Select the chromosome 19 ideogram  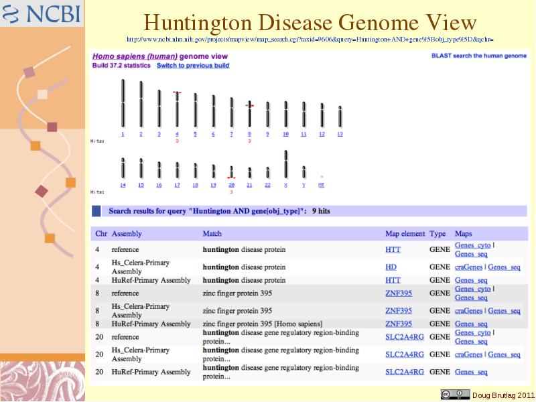click(214, 172)
